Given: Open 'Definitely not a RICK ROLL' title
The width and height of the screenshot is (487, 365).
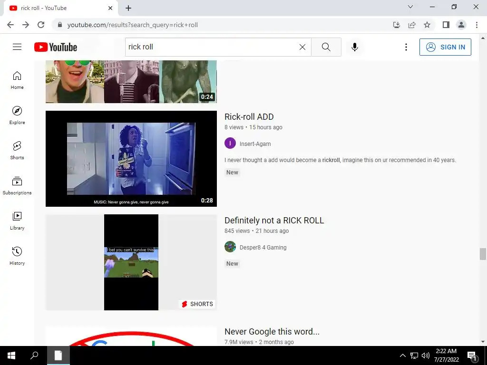Looking at the screenshot, I should (x=274, y=221).
